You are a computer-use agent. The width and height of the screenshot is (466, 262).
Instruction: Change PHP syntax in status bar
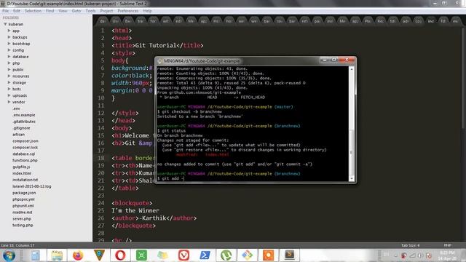(x=448, y=245)
